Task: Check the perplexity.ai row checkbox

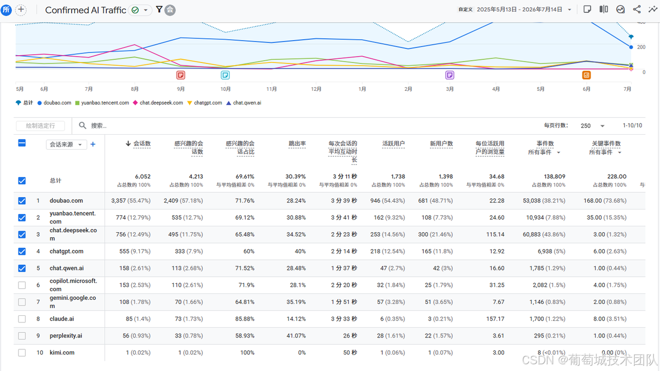Action: pos(22,336)
